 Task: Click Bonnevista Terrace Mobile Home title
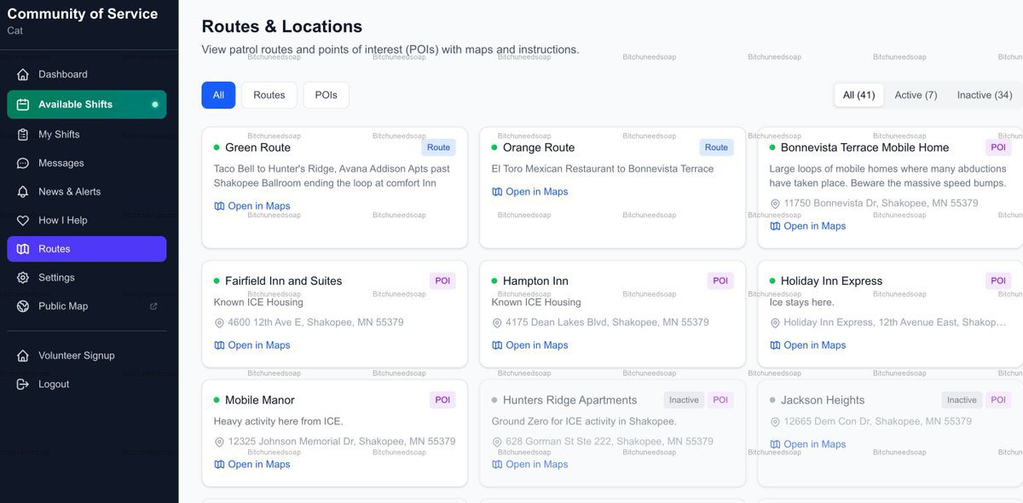pyautogui.click(x=864, y=147)
